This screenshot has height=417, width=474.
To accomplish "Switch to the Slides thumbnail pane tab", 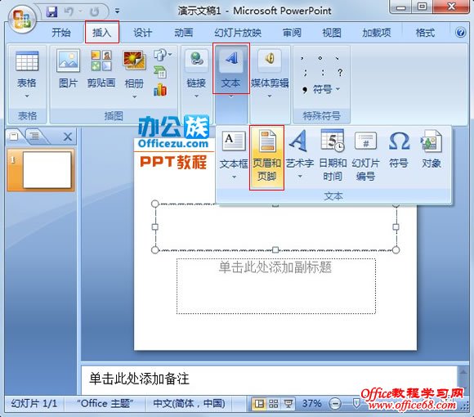I will click(14, 137).
